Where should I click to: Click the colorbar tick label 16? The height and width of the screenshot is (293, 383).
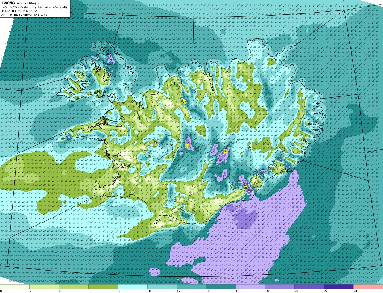point(237,291)
